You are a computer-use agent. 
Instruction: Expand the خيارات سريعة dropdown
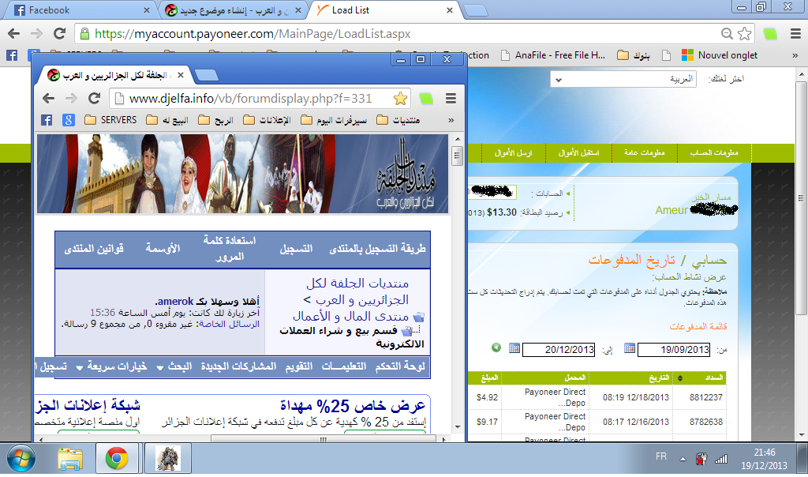pos(112,366)
